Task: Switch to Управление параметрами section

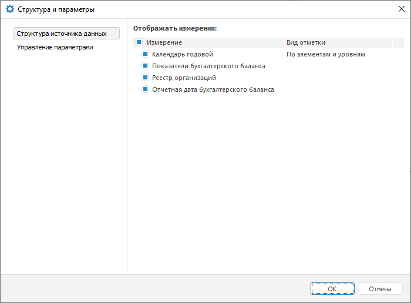Action: (x=55, y=47)
